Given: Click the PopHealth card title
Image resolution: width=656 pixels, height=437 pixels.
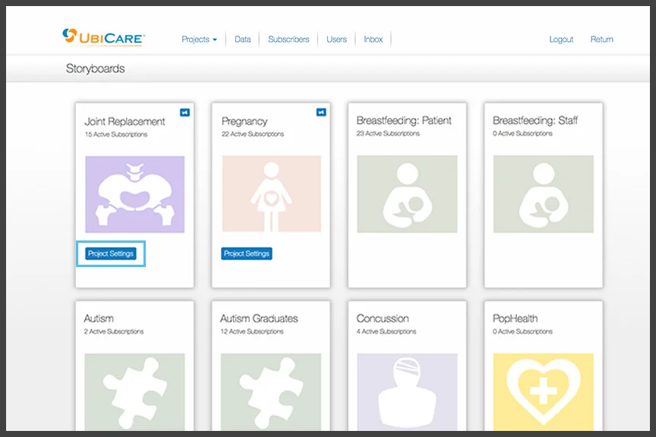Looking at the screenshot, I should (x=515, y=319).
